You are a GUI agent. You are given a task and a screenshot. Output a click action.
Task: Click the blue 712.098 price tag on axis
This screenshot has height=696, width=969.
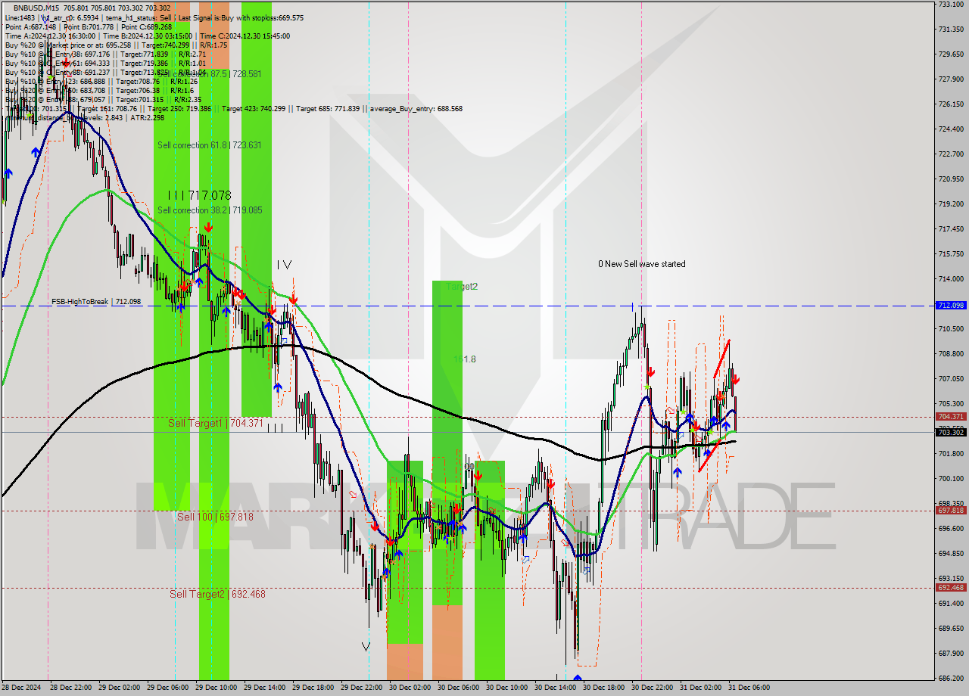pyautogui.click(x=950, y=306)
